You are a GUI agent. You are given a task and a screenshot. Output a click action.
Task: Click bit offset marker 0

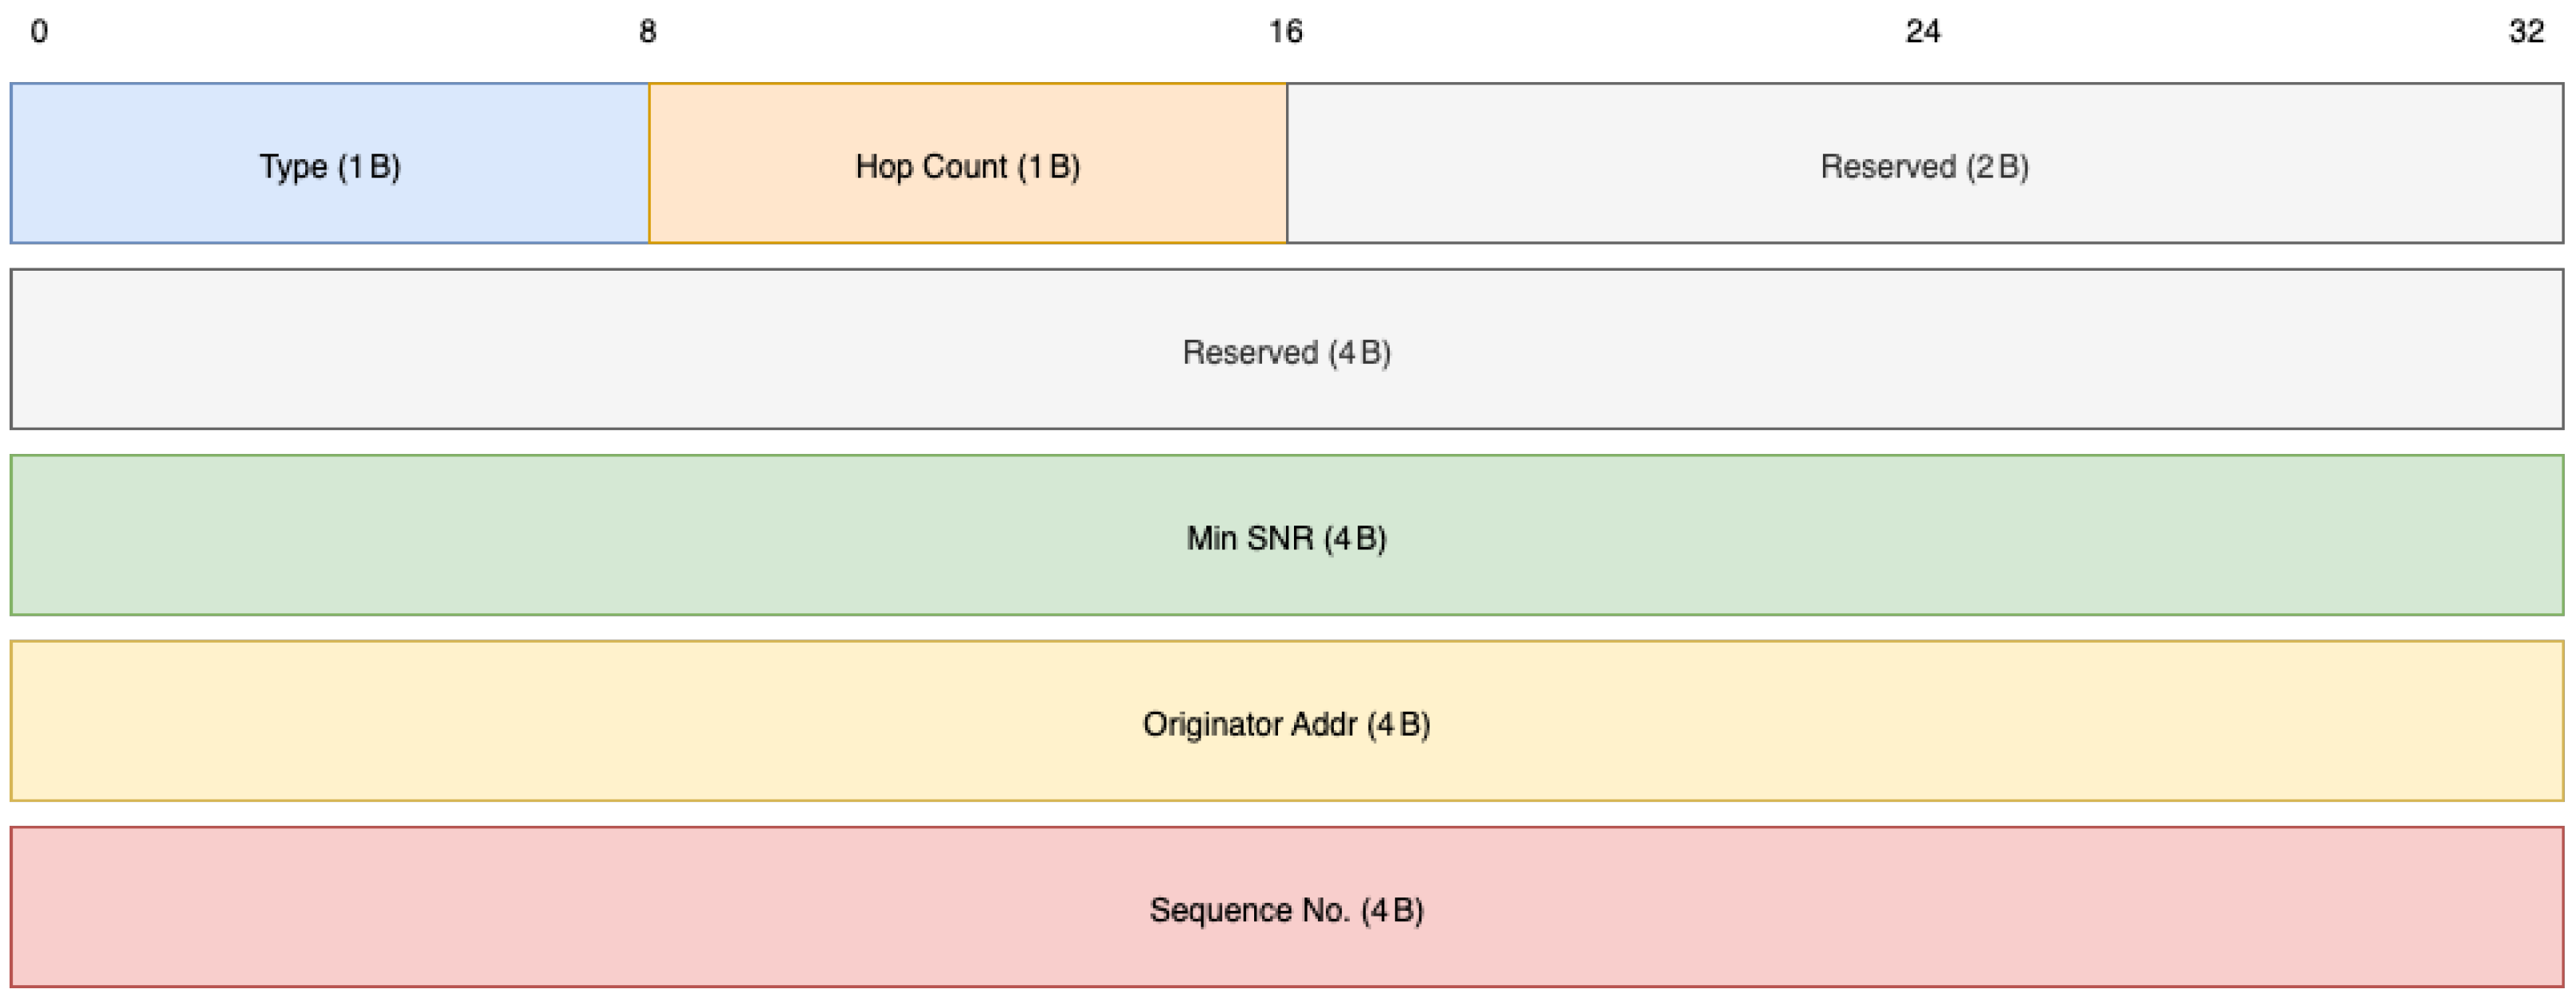[39, 32]
